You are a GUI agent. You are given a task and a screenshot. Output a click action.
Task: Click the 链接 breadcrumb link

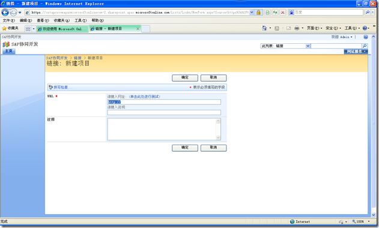coord(77,58)
